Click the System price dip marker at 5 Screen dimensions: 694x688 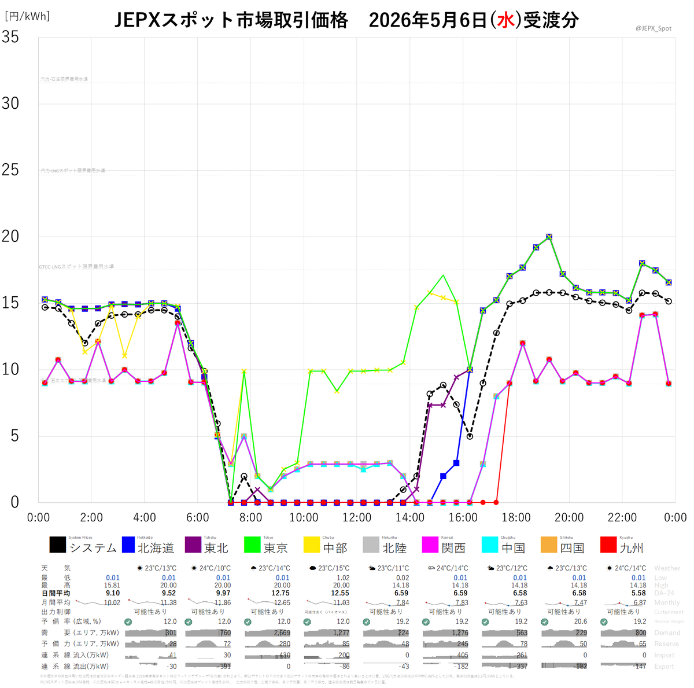pyautogui.click(x=470, y=436)
